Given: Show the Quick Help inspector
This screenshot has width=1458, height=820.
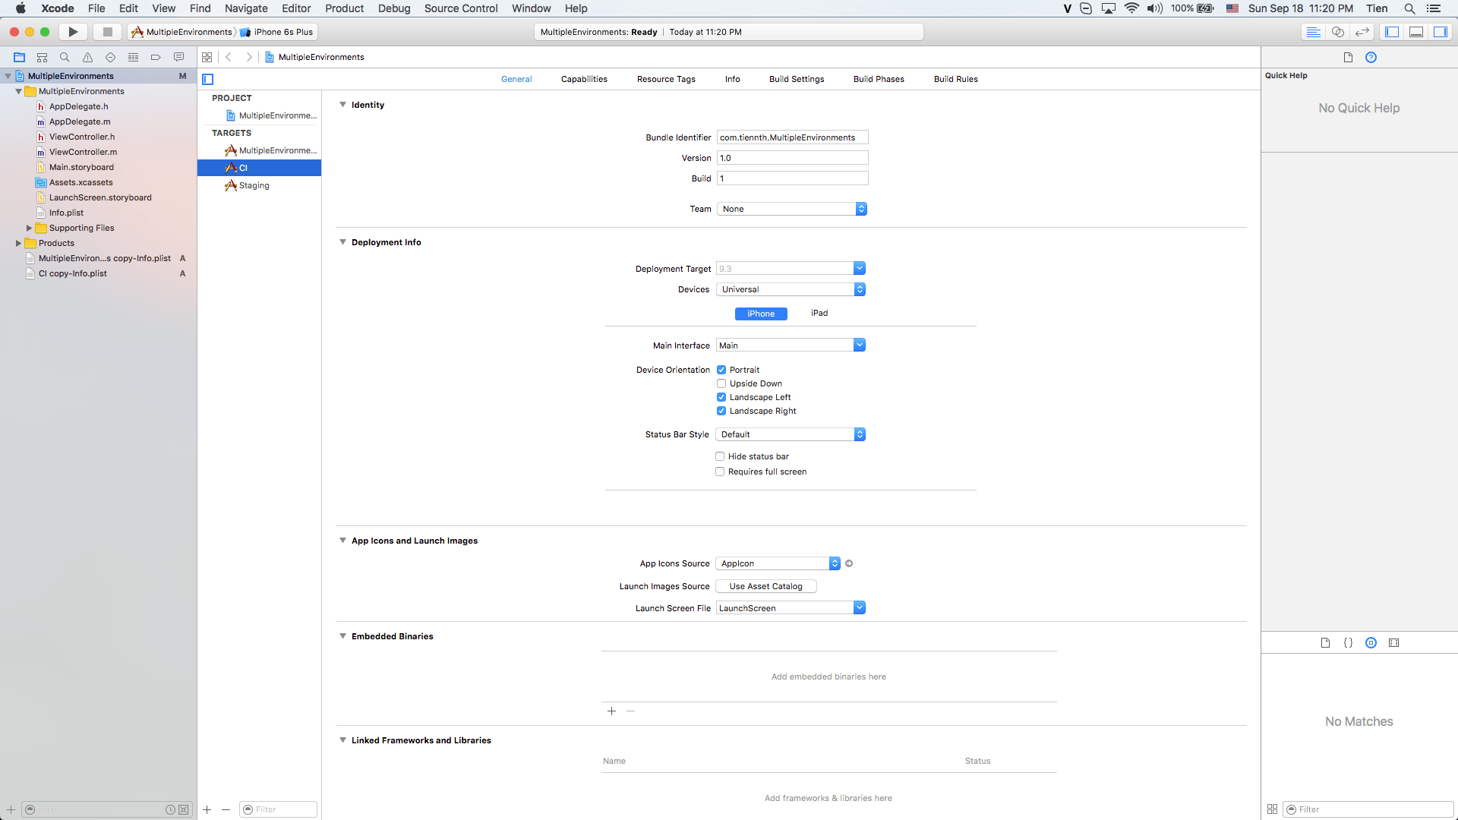Looking at the screenshot, I should pyautogui.click(x=1371, y=57).
